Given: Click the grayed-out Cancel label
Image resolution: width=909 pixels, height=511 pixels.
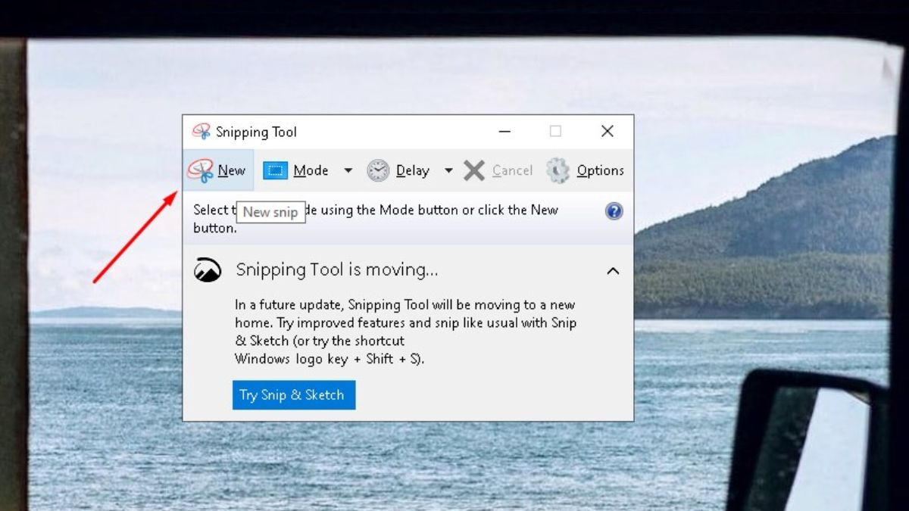Looking at the screenshot, I should tap(512, 170).
